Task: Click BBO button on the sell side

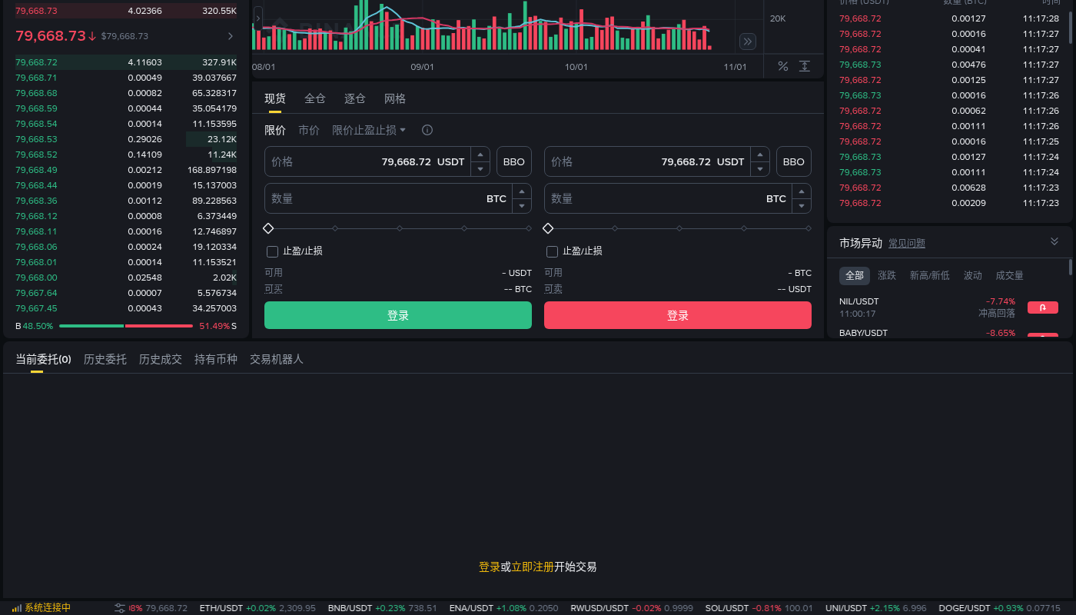Action: click(794, 161)
